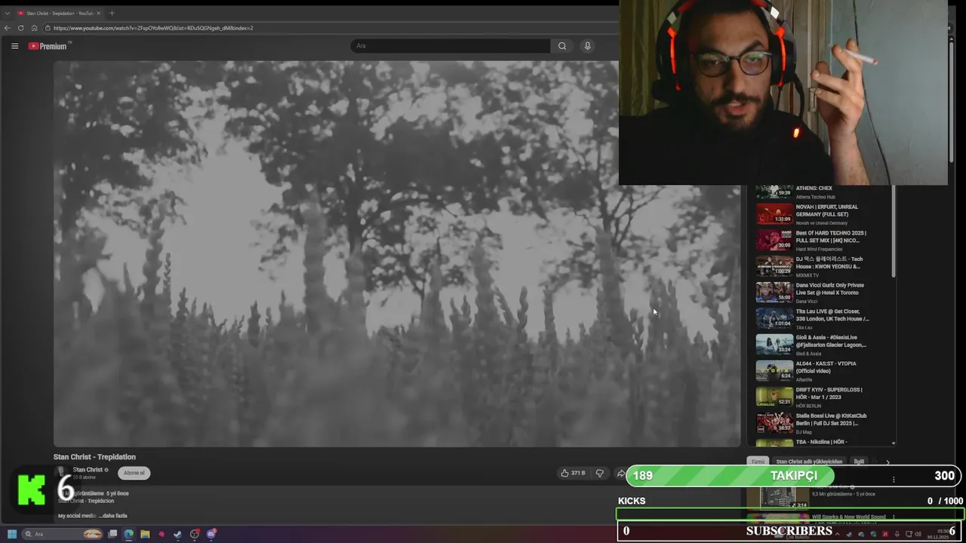Select the 'İlgili' filter chip
Image resolution: width=966 pixels, height=543 pixels.
(859, 462)
